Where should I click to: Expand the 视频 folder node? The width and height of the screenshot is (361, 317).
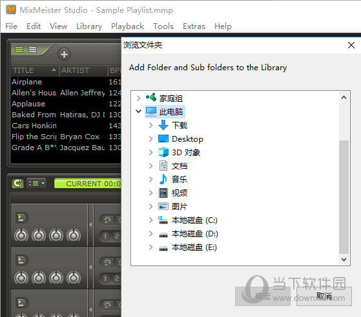pos(151,193)
